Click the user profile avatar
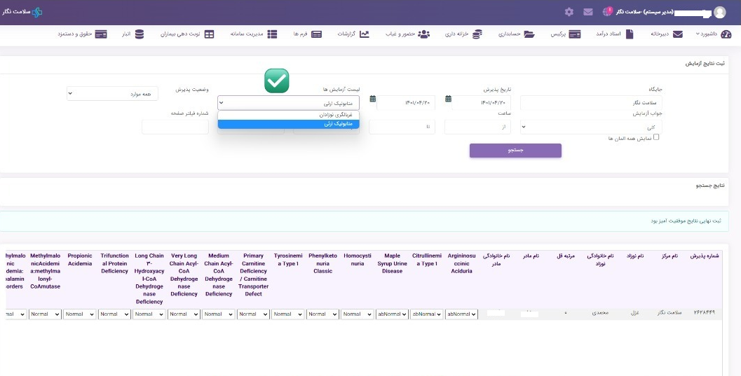The height and width of the screenshot is (376, 741). (719, 12)
